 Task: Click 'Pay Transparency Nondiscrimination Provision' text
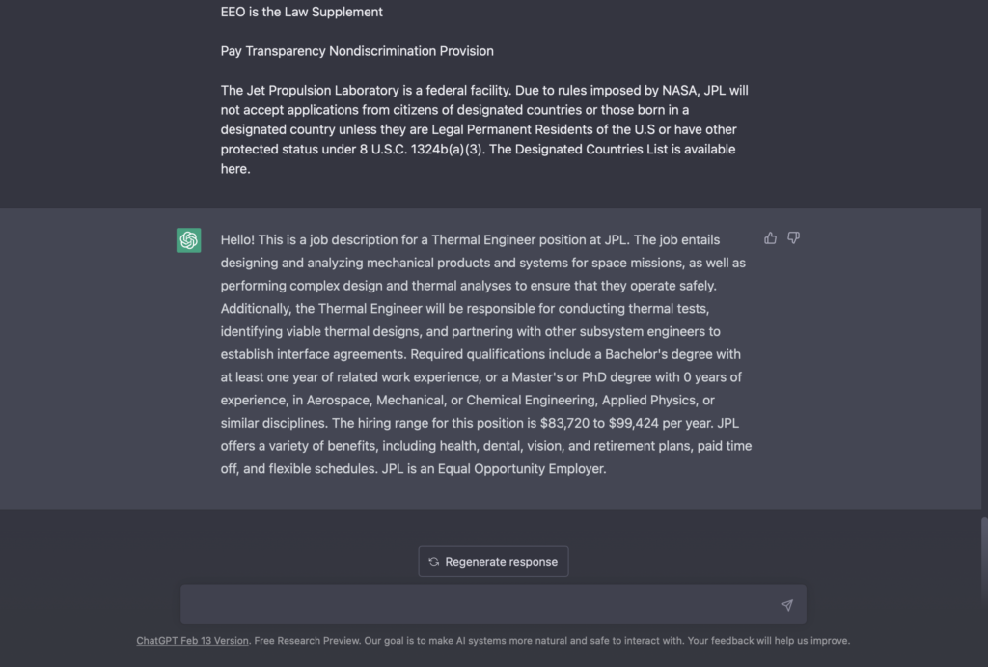click(x=357, y=51)
